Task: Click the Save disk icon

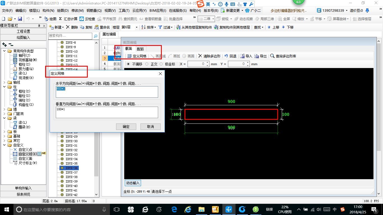Action: (20, 19)
